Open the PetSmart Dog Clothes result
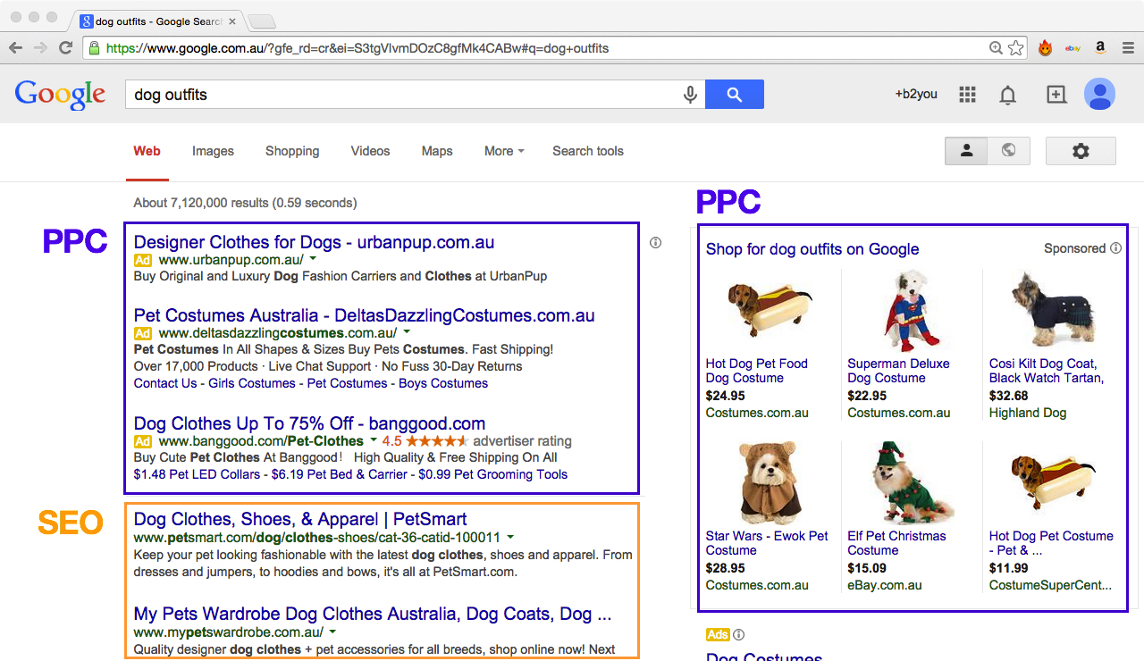1144x661 pixels. tap(300, 519)
